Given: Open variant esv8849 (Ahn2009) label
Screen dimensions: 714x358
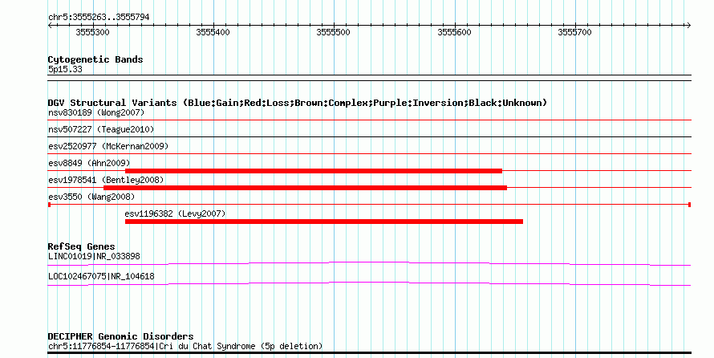Looking at the screenshot, I should point(89,163).
